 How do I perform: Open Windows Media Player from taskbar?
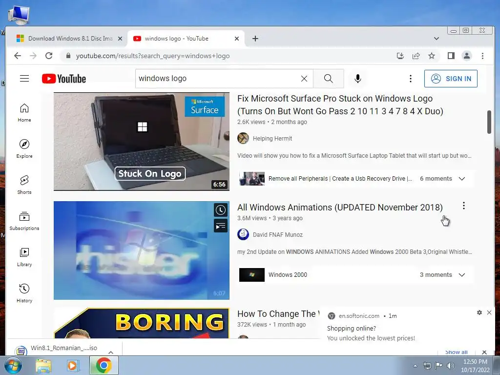tap(72, 366)
